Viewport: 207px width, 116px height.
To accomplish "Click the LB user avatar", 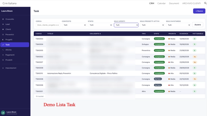I will pos(3,113).
